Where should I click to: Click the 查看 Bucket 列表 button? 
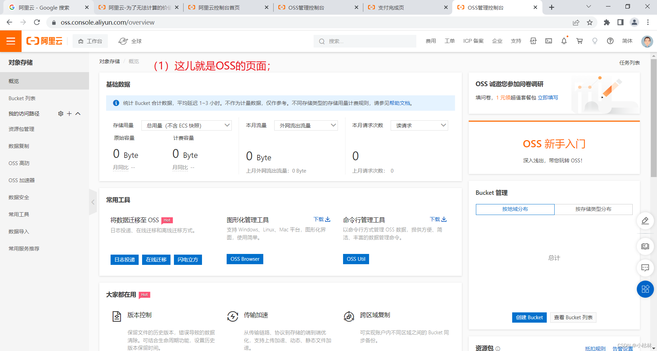[573, 318]
